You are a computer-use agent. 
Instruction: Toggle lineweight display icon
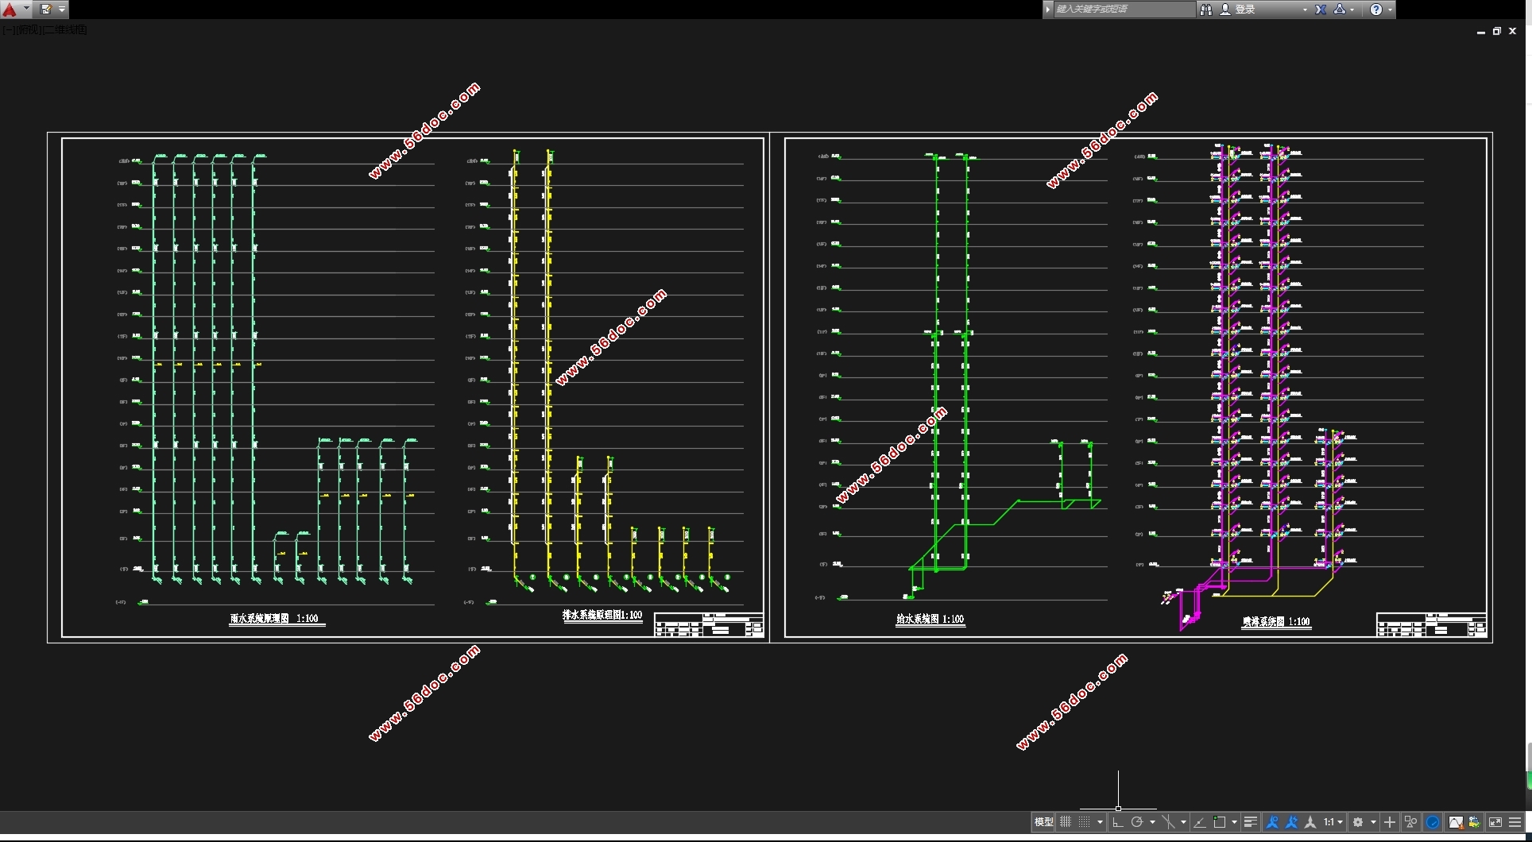click(1250, 822)
